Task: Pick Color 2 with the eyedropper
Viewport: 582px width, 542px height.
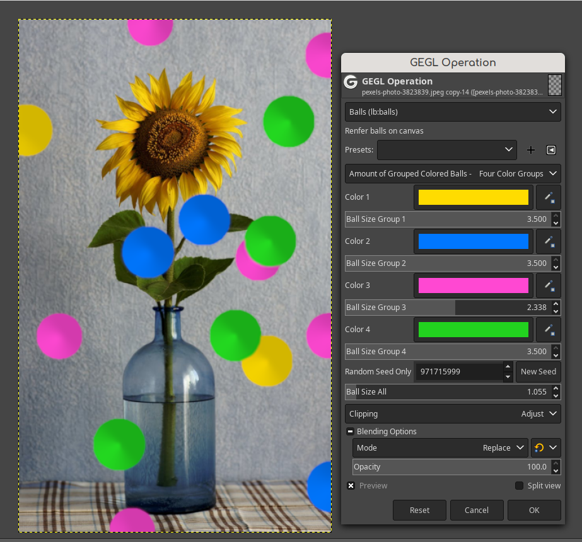Action: (x=549, y=241)
